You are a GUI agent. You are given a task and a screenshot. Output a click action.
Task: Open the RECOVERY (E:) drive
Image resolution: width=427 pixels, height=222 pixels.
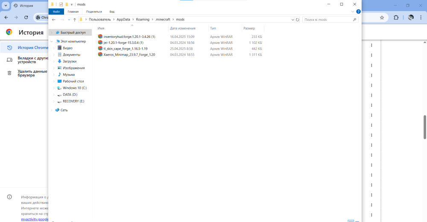(73, 101)
